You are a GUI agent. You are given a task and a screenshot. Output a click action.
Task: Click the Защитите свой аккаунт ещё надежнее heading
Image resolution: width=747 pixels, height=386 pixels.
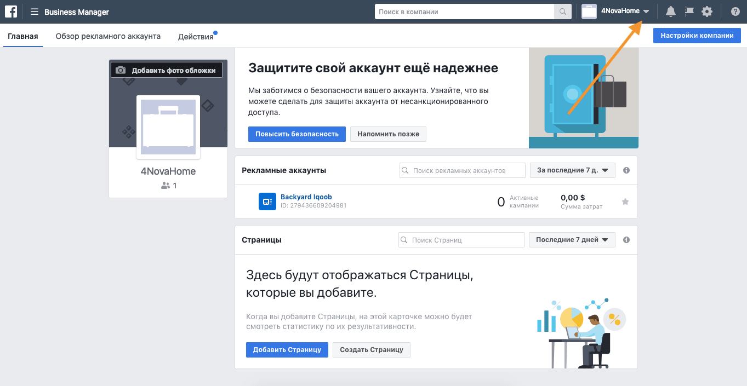coord(373,68)
